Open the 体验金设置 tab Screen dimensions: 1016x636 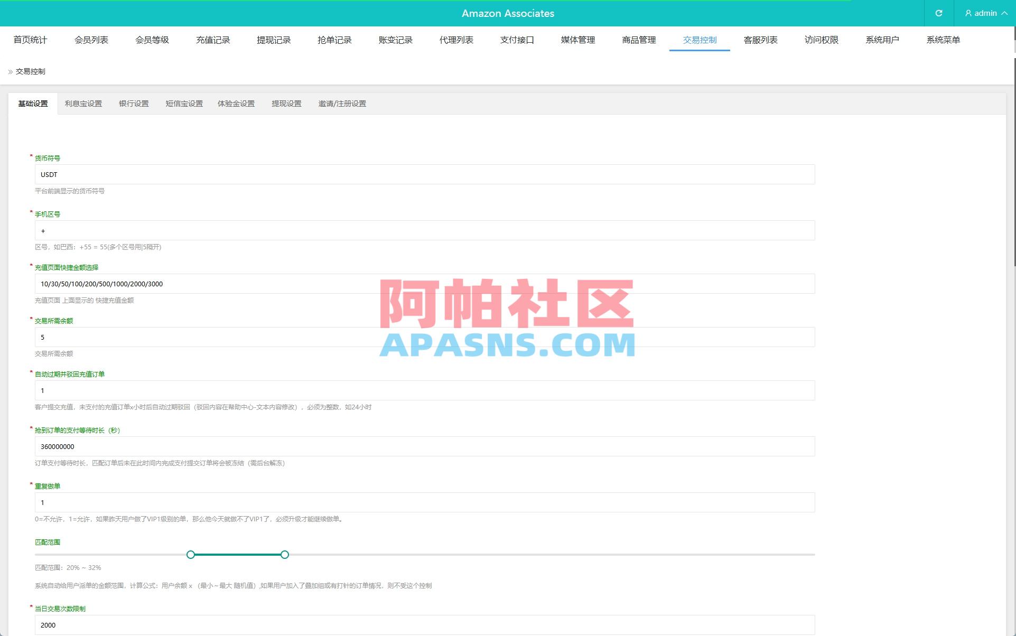pos(236,104)
